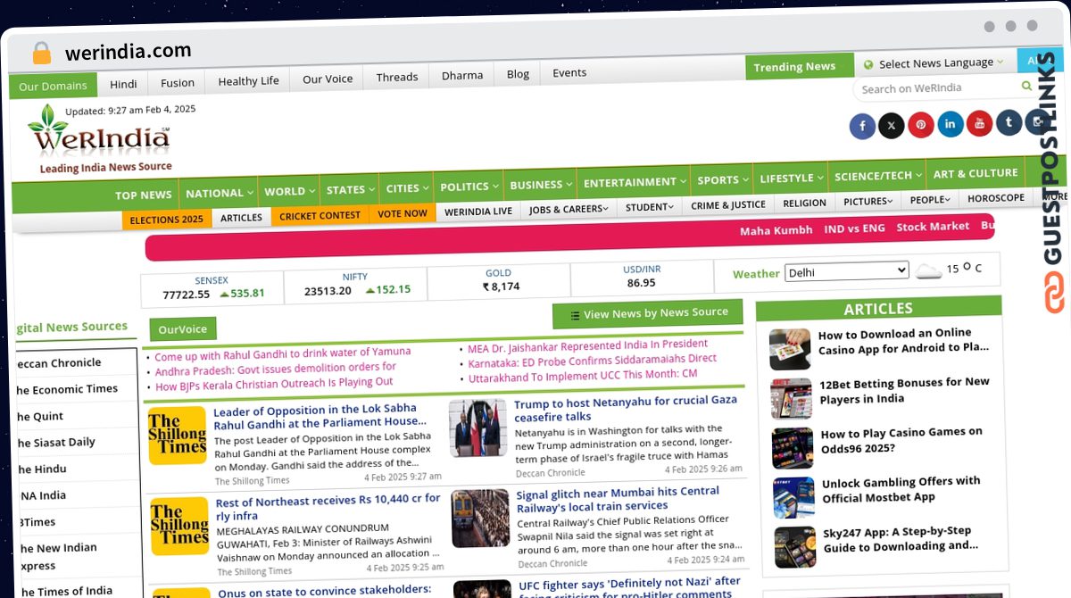Open the HOROSCOPE section
Screen dimensions: 1071x598
tap(996, 198)
